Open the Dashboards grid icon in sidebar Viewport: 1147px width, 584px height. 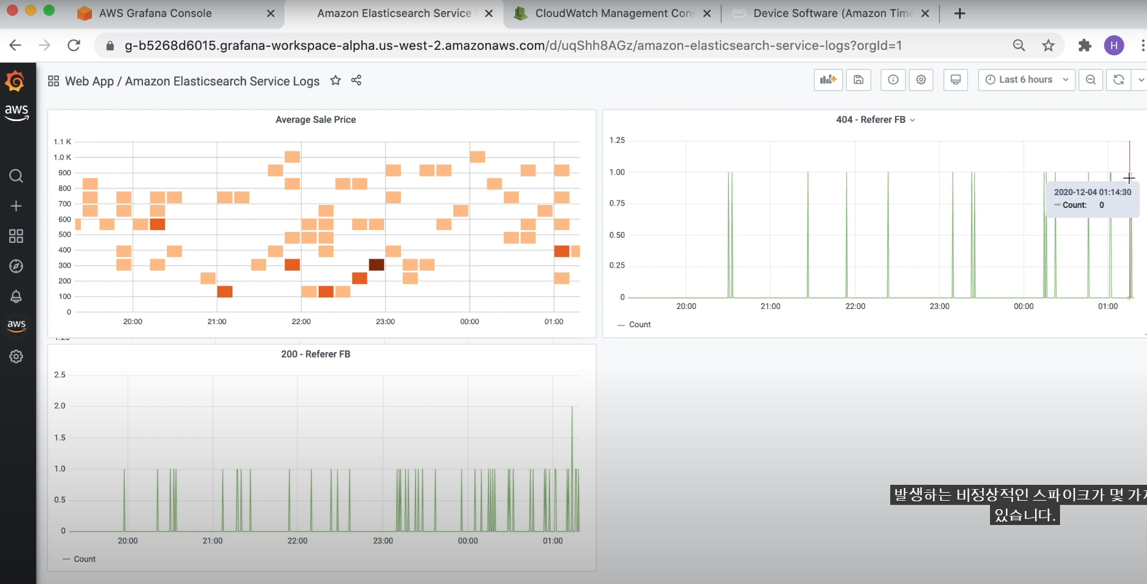click(16, 236)
